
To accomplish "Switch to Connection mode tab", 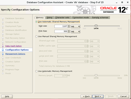I will pos(81,17).
